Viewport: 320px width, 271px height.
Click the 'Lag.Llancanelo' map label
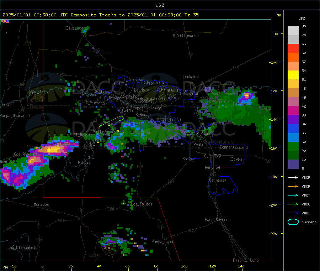[x=22, y=247]
